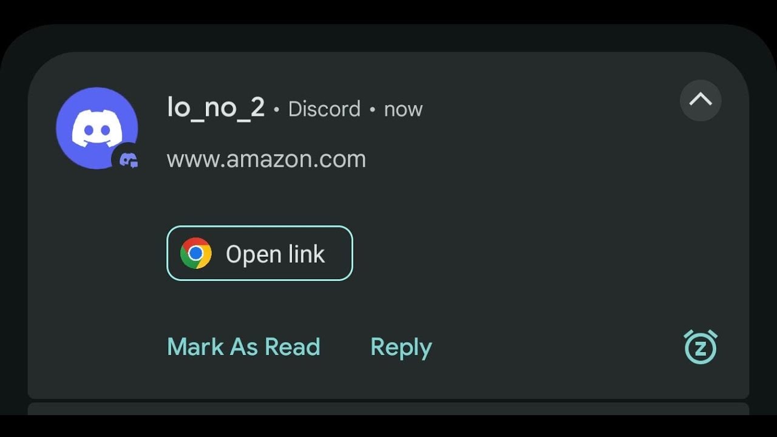This screenshot has width=777, height=437.
Task: Click the small Discord chat badge on the avatar
Action: (x=128, y=160)
